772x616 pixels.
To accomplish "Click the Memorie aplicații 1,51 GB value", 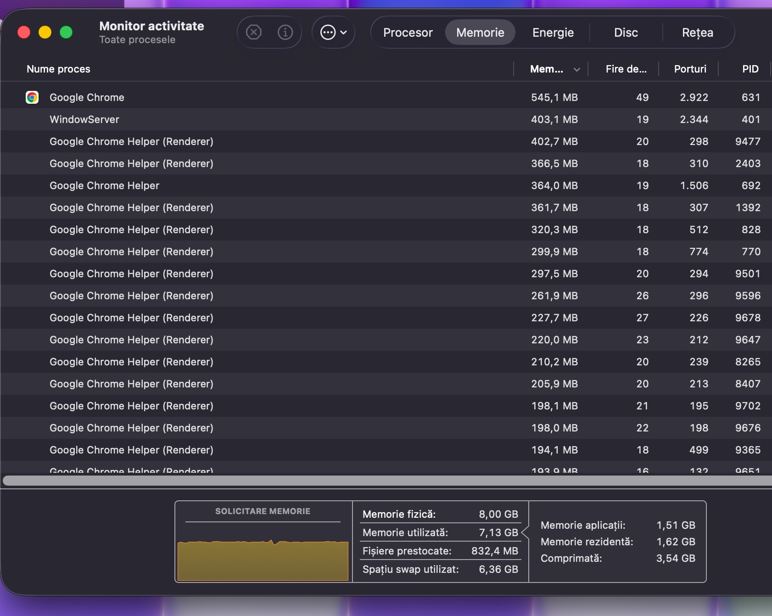I will 676,525.
